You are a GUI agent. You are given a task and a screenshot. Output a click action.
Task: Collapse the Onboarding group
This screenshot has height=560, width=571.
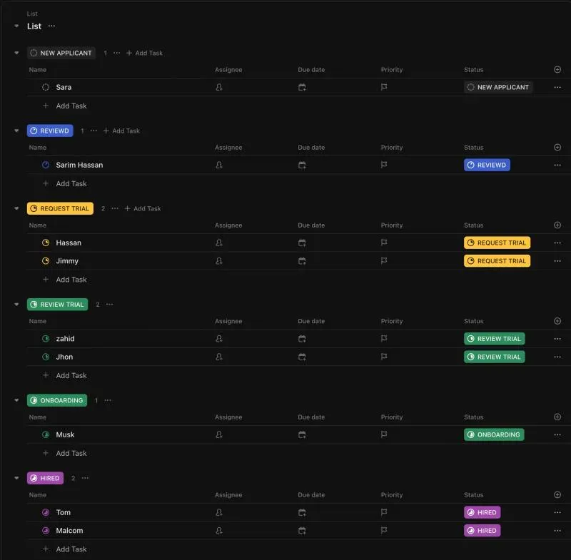16,401
